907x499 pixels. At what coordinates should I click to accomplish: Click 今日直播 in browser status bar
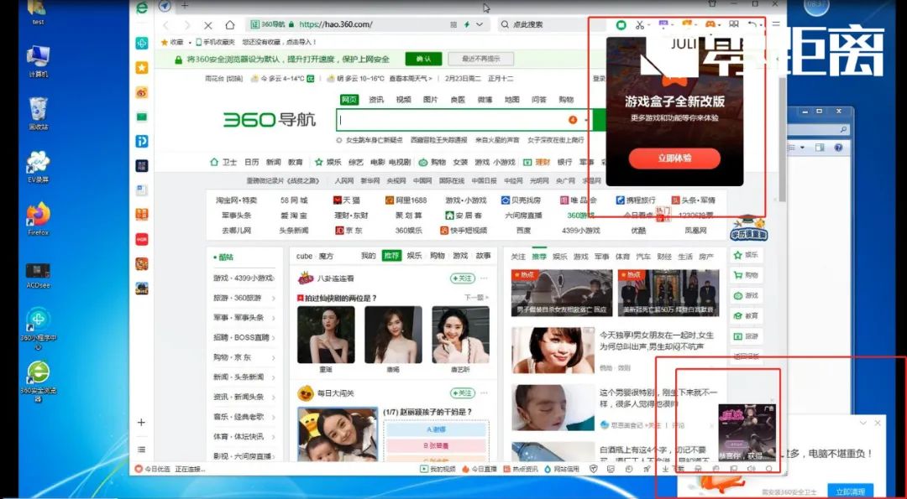[480, 469]
